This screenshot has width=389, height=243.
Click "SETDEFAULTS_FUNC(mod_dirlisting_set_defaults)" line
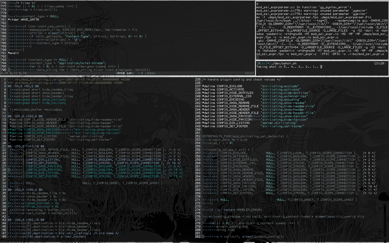245,136
